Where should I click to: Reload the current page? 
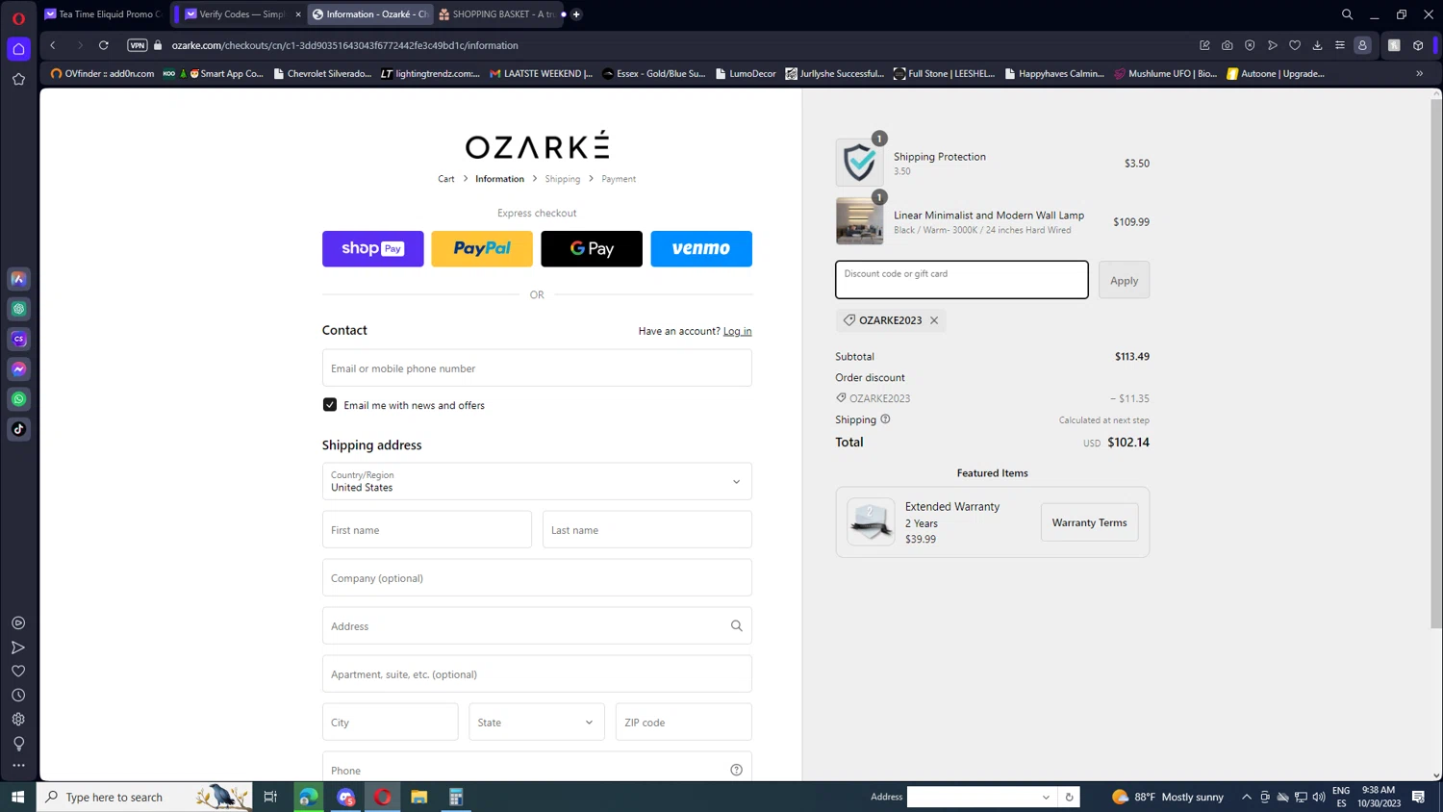pyautogui.click(x=104, y=45)
